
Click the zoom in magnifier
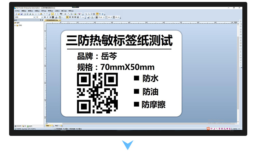[x=86, y=14]
